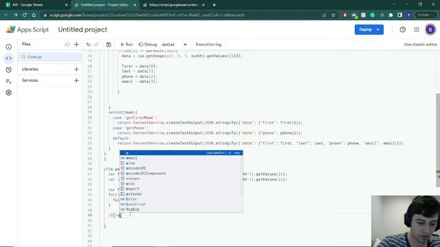440x247 pixels.
Task: Click Use classic editor link
Action: [420, 45]
